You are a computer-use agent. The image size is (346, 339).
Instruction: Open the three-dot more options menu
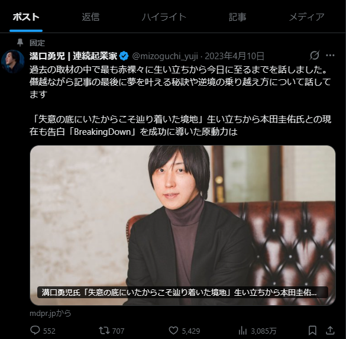click(x=330, y=55)
